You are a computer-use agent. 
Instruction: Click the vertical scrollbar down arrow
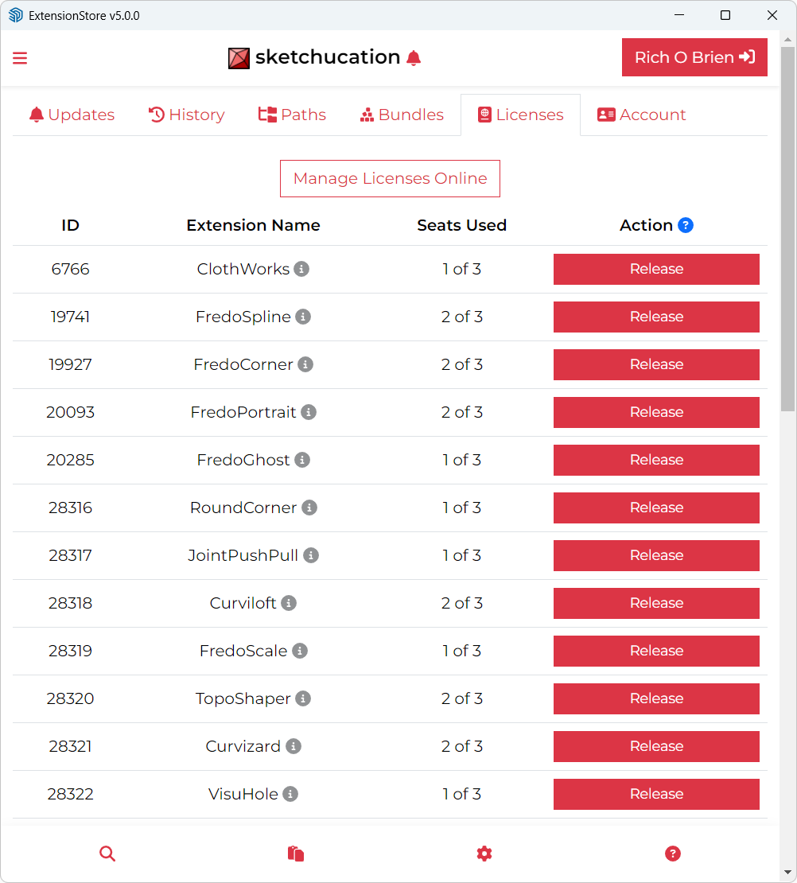[x=787, y=873]
